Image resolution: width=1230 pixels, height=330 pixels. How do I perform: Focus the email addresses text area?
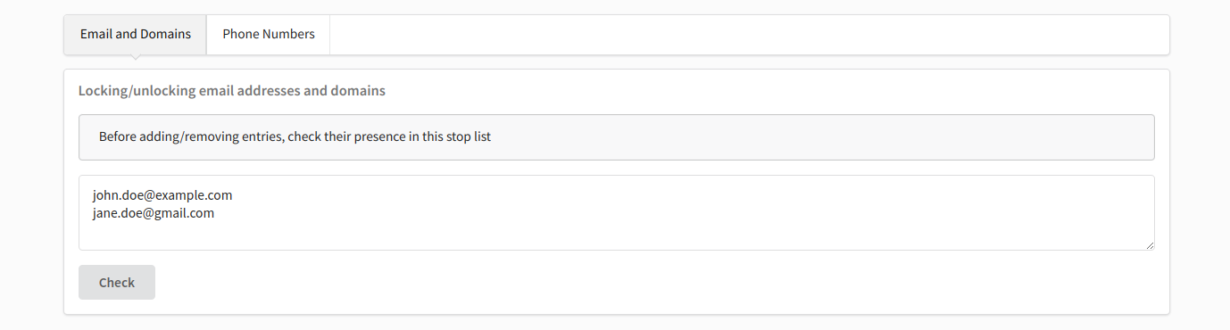pyautogui.click(x=617, y=212)
